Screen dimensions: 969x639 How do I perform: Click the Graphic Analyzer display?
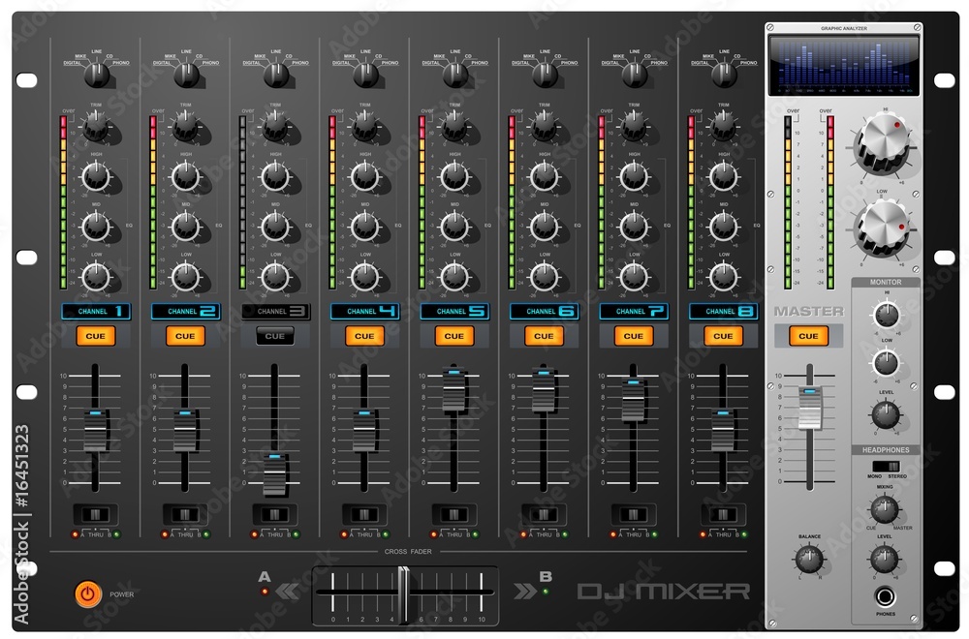point(844,65)
